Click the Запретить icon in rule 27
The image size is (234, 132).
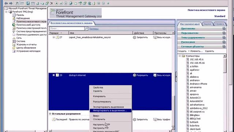(x=135, y=37)
